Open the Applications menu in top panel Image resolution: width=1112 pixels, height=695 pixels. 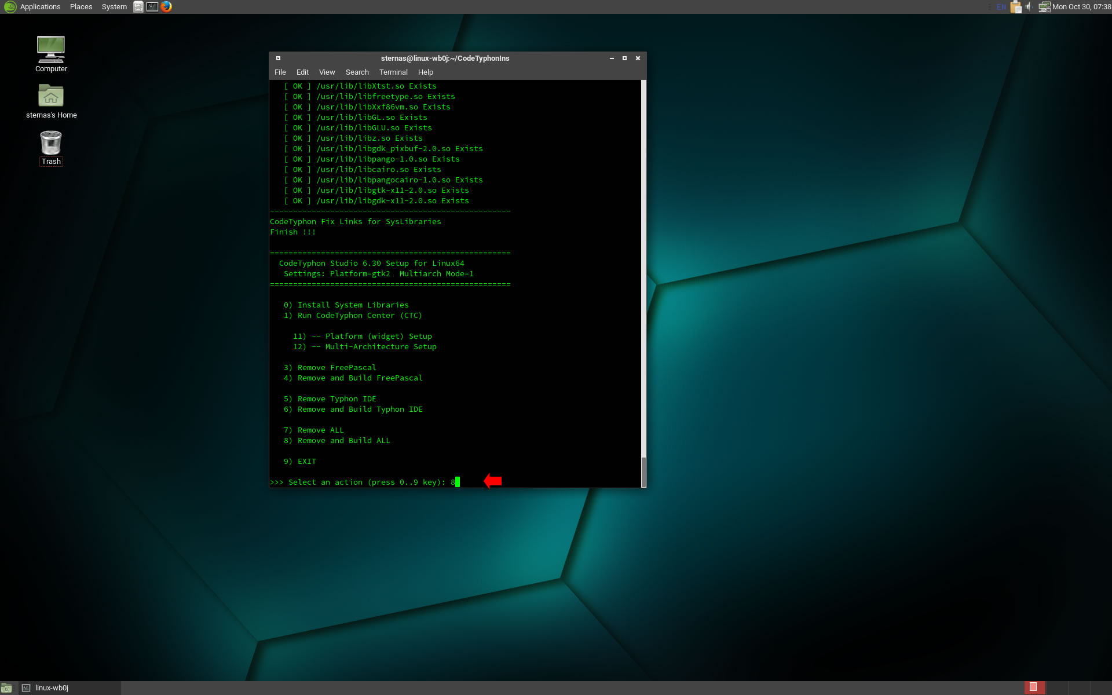click(x=32, y=7)
